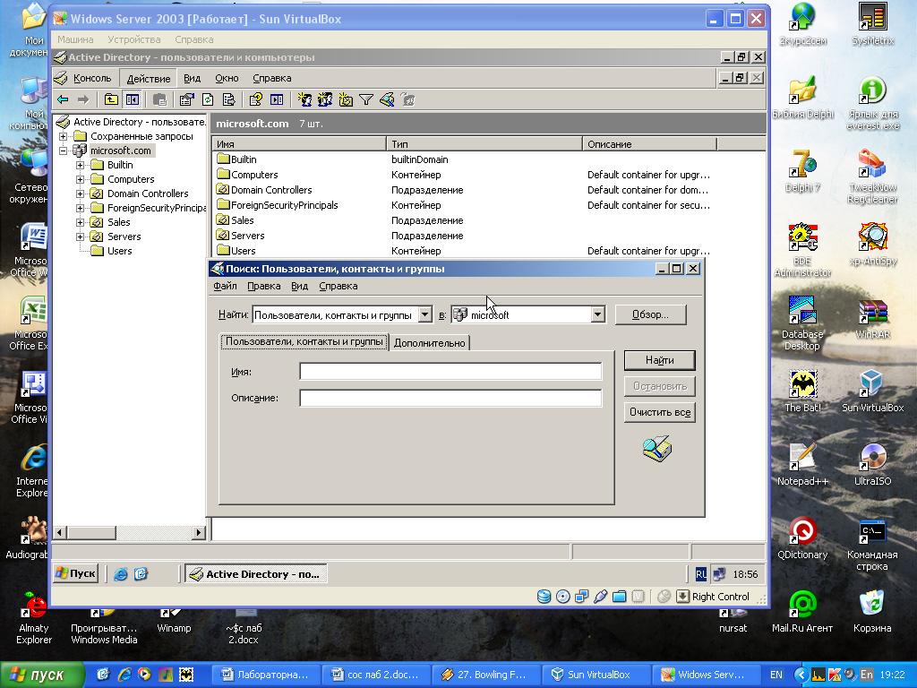Open the SysMetrix desktop icon
The height and width of the screenshot is (688, 917).
click(x=872, y=23)
